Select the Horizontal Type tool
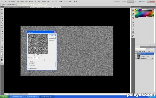 [x=2, y=43]
